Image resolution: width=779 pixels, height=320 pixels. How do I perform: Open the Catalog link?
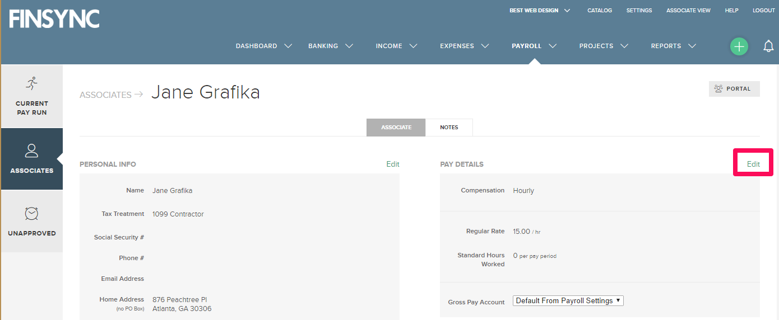tap(600, 11)
